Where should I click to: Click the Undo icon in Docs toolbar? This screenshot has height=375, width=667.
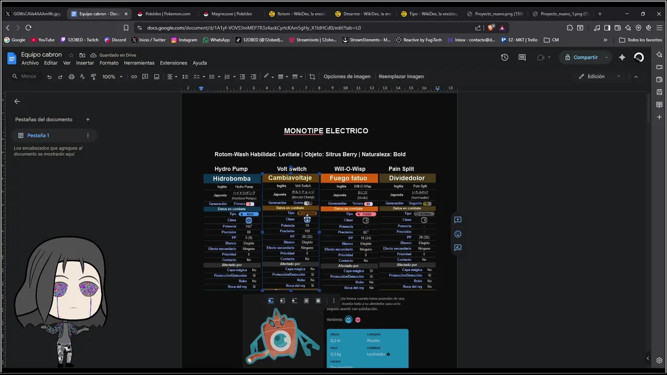[49, 77]
